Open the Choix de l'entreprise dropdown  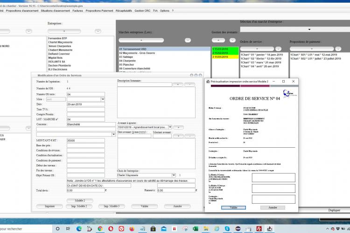pyautogui.click(x=174, y=175)
